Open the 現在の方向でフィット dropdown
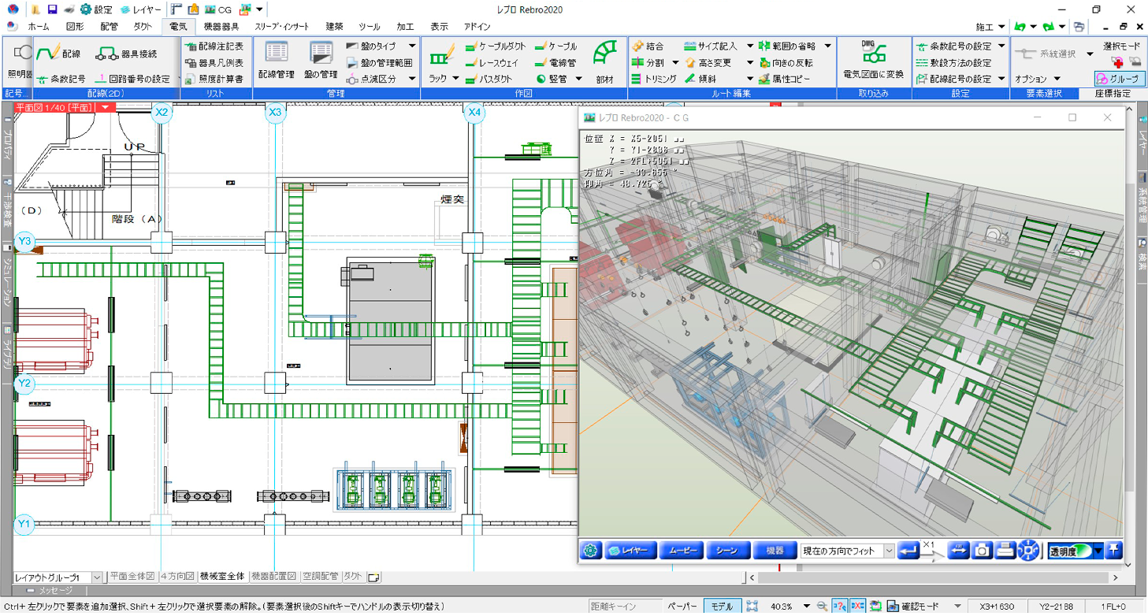1148x616 pixels. (x=889, y=551)
